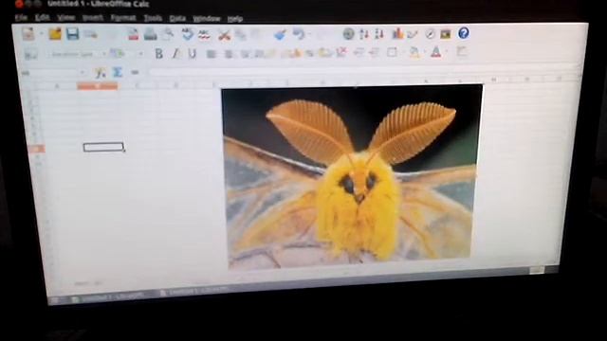Click the Sort Descending icon
The image size is (607, 341).
[379, 34]
